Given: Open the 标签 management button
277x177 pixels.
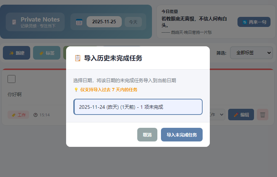Looking at the screenshot, I should pos(47,53).
